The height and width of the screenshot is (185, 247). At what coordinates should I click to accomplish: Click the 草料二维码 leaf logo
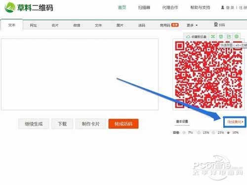10,7
